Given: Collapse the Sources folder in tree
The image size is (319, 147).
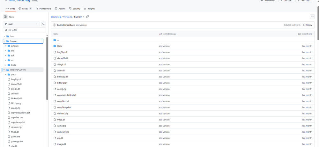Looking at the screenshot, I should coord(4,41).
